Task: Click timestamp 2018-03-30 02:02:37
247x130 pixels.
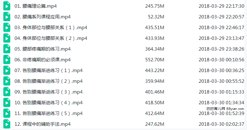Action: (x=221, y=124)
